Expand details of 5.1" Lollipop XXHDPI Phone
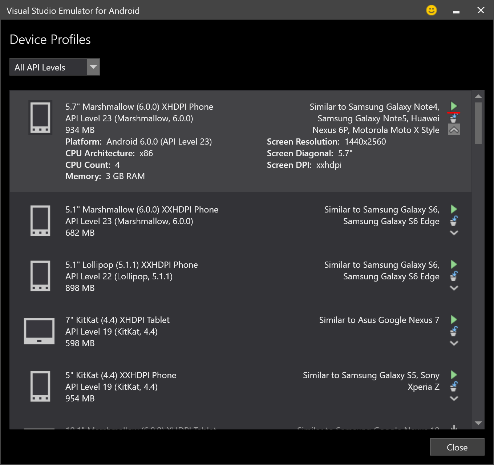This screenshot has width=494, height=465. (x=454, y=288)
